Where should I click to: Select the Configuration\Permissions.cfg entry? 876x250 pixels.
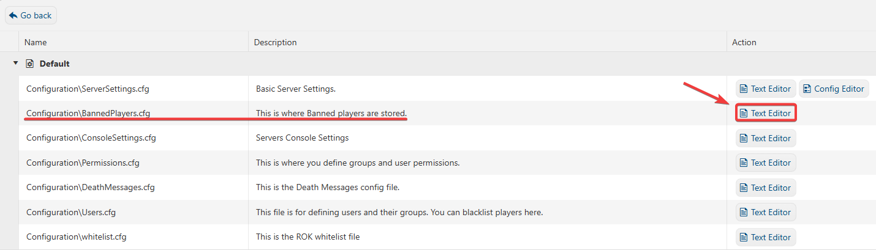(x=83, y=163)
